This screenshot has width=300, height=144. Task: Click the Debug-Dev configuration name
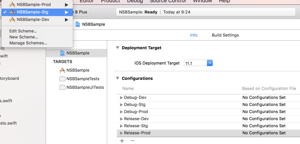pos(135,97)
